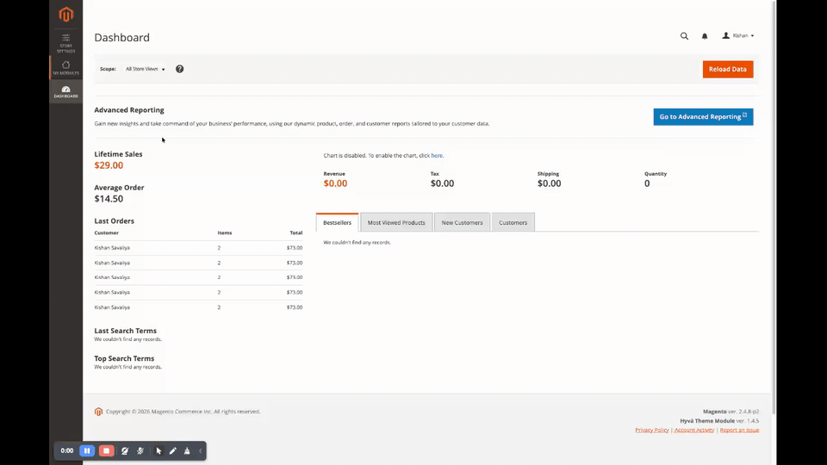This screenshot has height=465, width=827.
Task: Click Go to Advanced Reporting button
Action: (x=703, y=116)
